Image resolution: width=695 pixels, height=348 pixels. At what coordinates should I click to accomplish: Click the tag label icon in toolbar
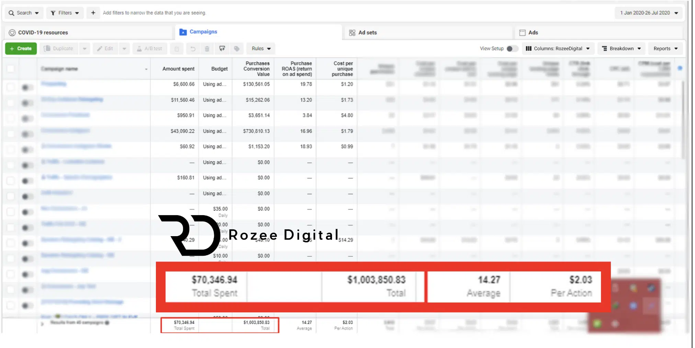(x=237, y=49)
